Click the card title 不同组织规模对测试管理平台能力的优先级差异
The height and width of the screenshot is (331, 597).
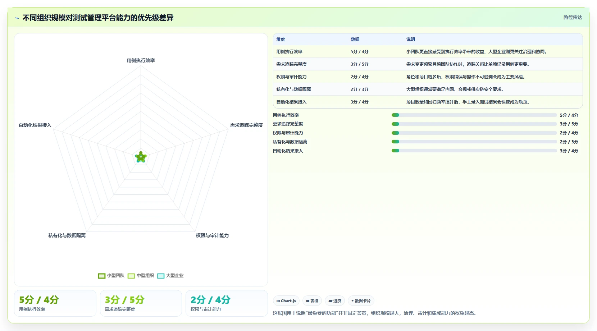point(98,18)
